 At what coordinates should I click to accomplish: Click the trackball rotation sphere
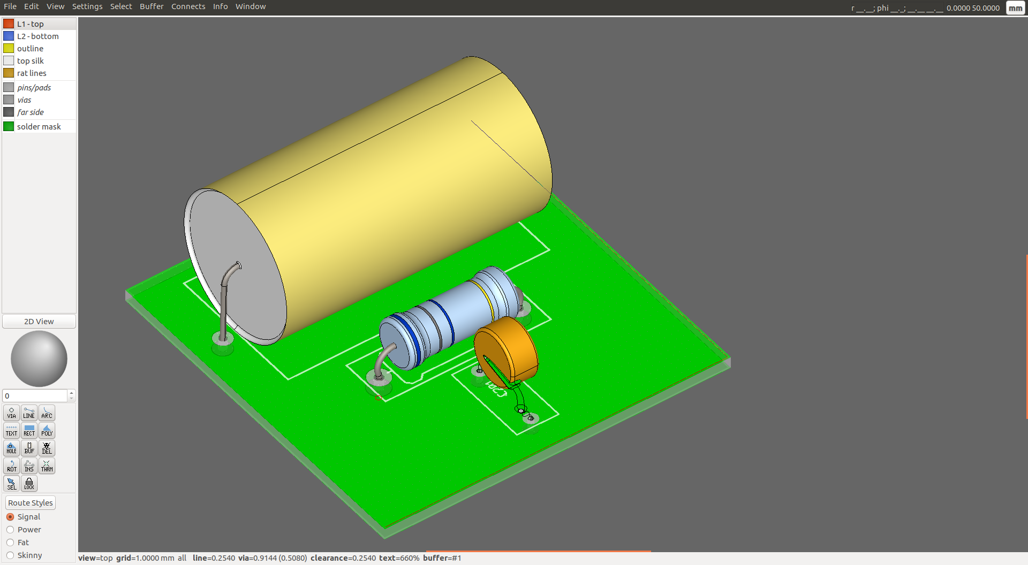tap(39, 358)
